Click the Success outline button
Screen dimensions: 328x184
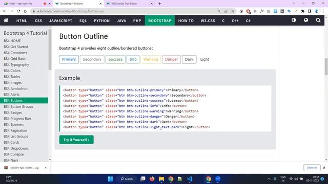coord(115,59)
